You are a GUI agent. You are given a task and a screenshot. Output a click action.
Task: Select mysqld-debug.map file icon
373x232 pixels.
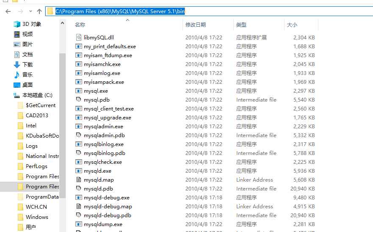click(78, 206)
